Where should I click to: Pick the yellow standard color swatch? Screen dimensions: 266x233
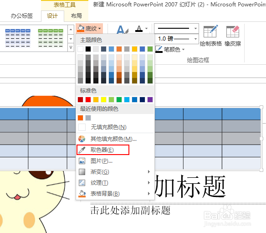point(104,100)
